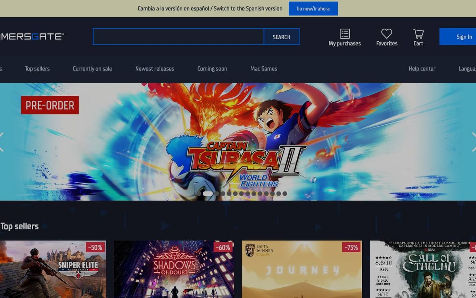Open the My purchases list icon
The height and width of the screenshot is (298, 476).
(x=345, y=34)
